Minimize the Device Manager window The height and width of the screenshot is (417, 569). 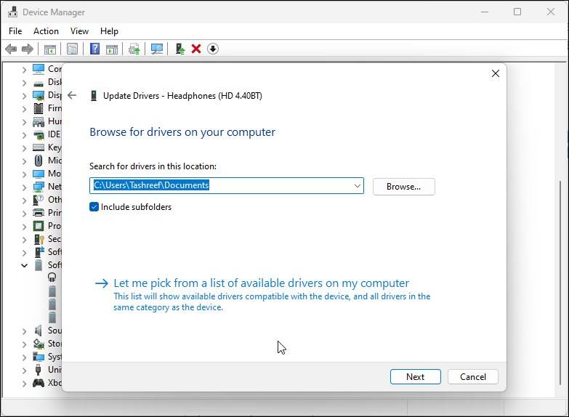point(485,12)
